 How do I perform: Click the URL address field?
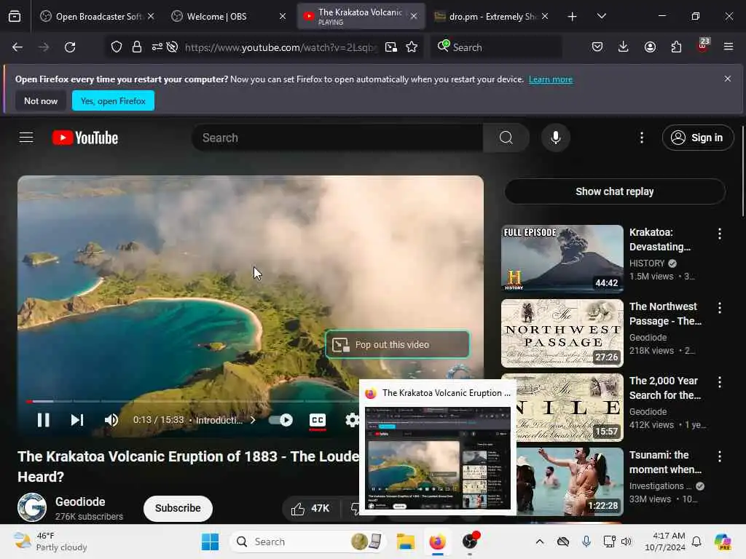click(280, 47)
